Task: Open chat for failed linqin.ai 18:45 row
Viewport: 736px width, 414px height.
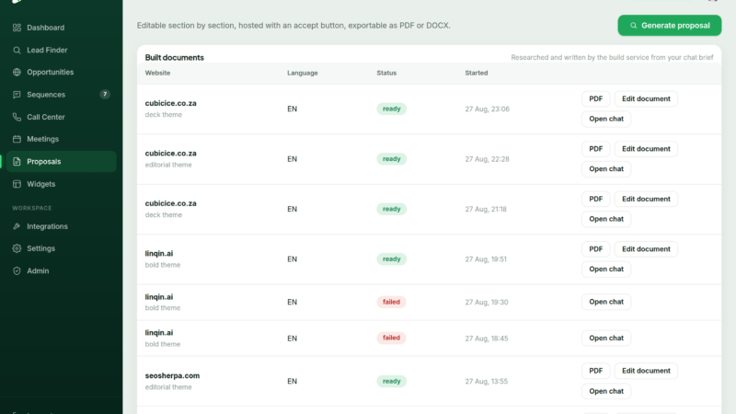Action: [606, 338]
